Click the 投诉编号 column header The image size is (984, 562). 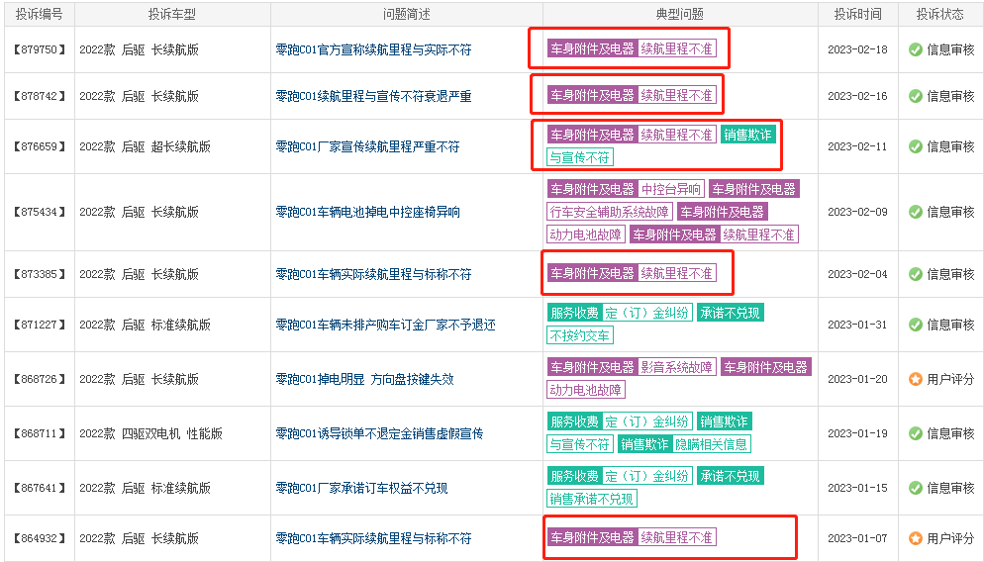39,14
